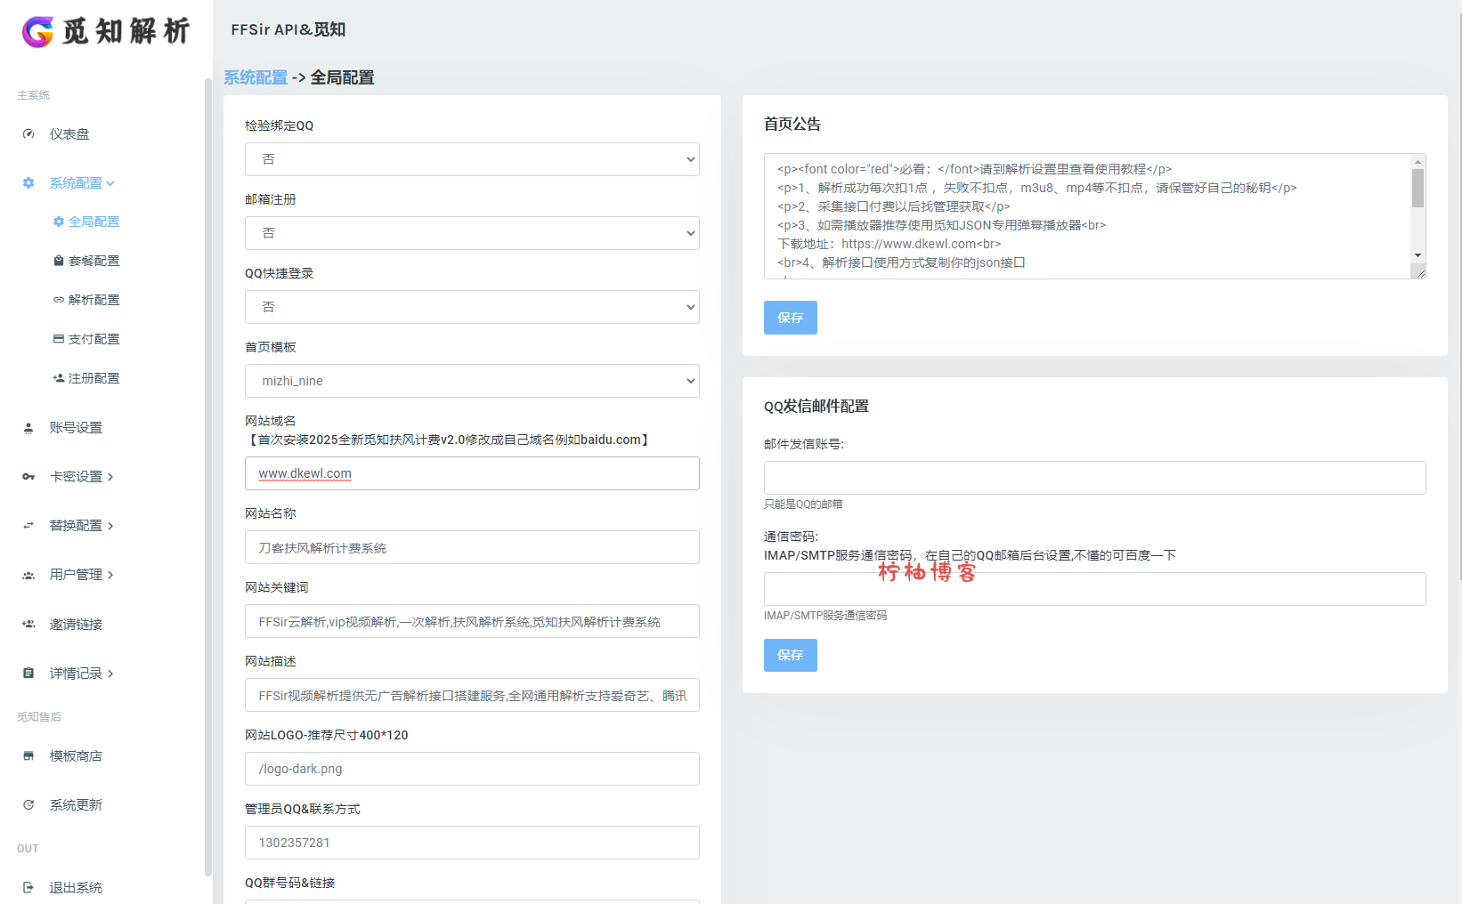Click the account settings person icon
The height and width of the screenshot is (904, 1462).
pyautogui.click(x=28, y=428)
